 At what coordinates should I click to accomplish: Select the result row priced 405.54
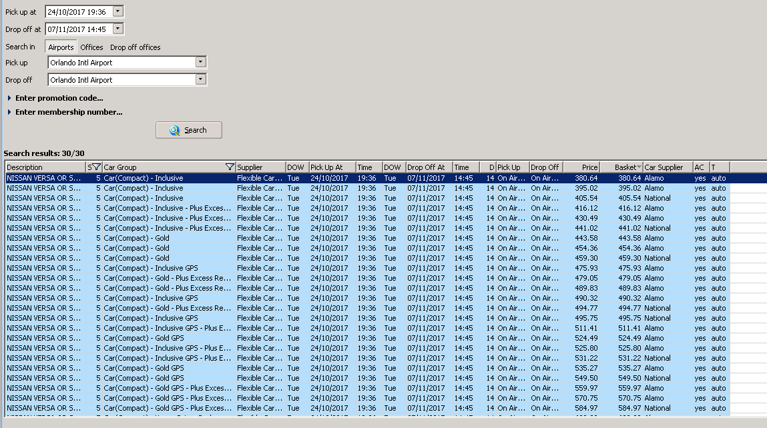tap(367, 199)
